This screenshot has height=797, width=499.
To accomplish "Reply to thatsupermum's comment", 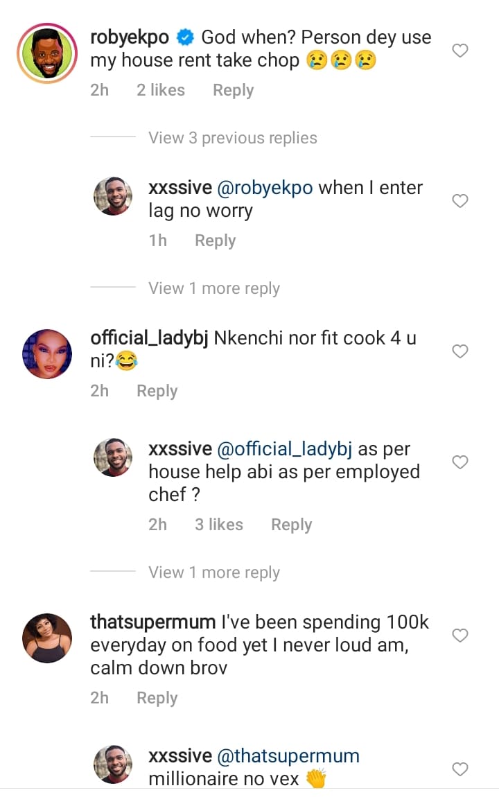I will tap(157, 698).
